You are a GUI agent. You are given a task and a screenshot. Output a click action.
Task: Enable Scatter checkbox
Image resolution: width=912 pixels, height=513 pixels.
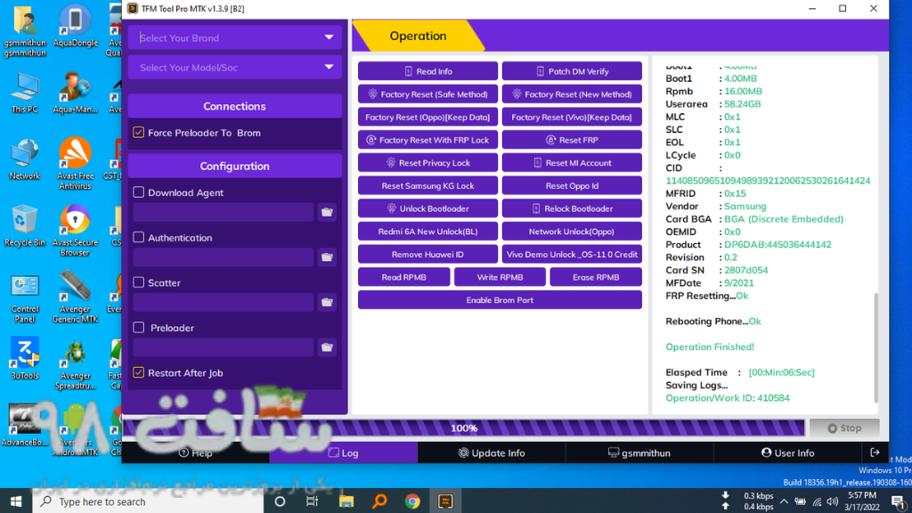point(138,282)
